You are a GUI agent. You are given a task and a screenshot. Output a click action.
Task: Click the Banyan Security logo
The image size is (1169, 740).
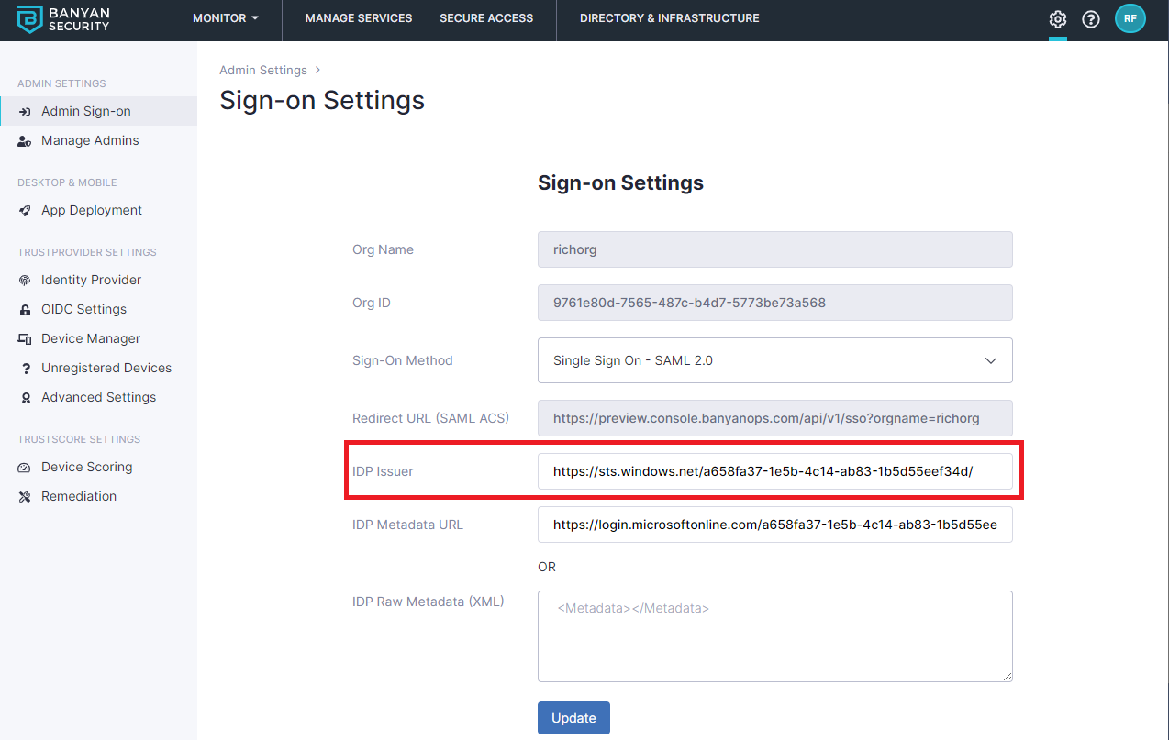(x=63, y=19)
